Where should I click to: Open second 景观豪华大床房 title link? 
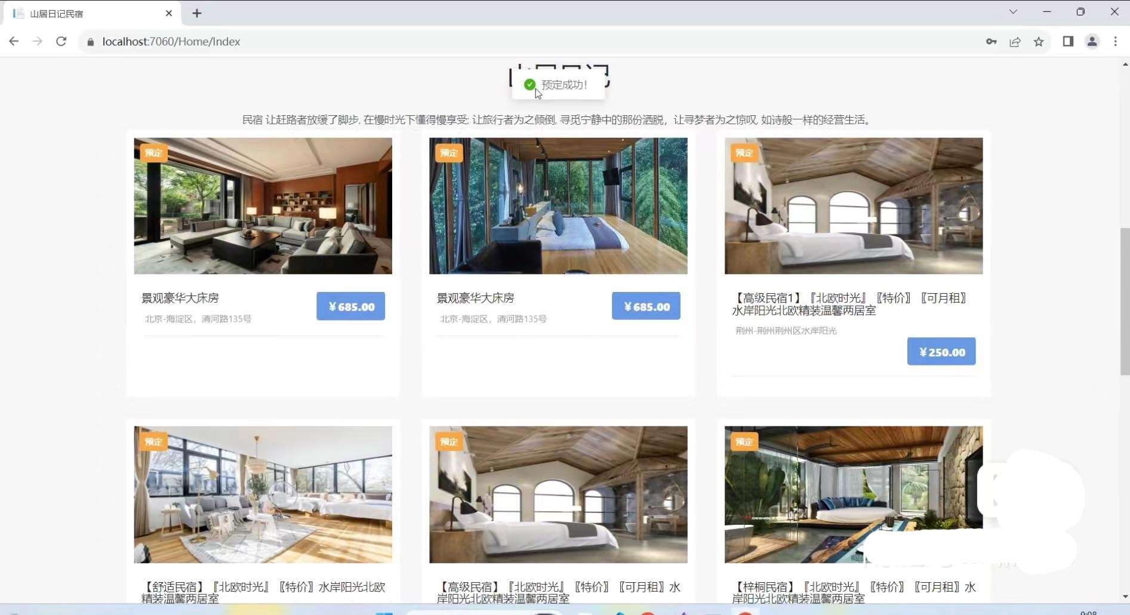pos(476,298)
